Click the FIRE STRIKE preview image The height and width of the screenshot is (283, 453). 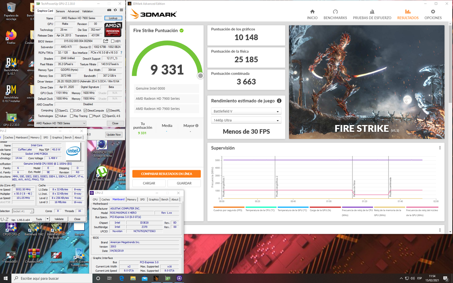[x=367, y=82]
